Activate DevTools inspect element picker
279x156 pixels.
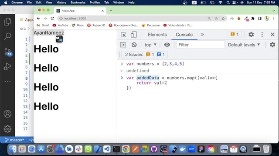click(123, 35)
